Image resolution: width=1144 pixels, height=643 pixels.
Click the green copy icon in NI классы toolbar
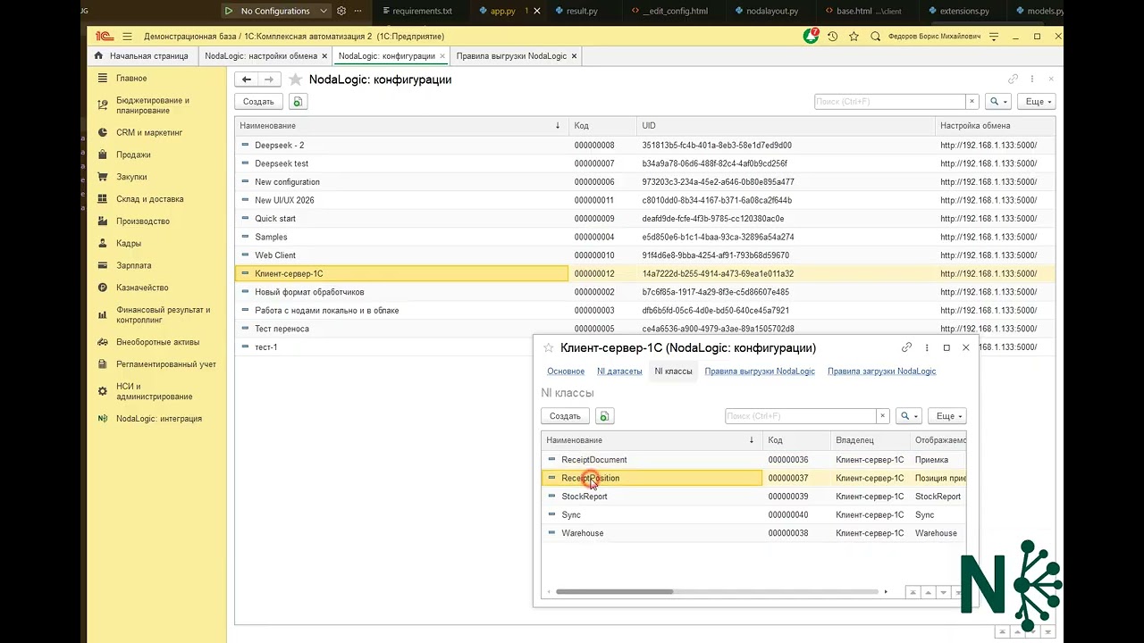604,416
